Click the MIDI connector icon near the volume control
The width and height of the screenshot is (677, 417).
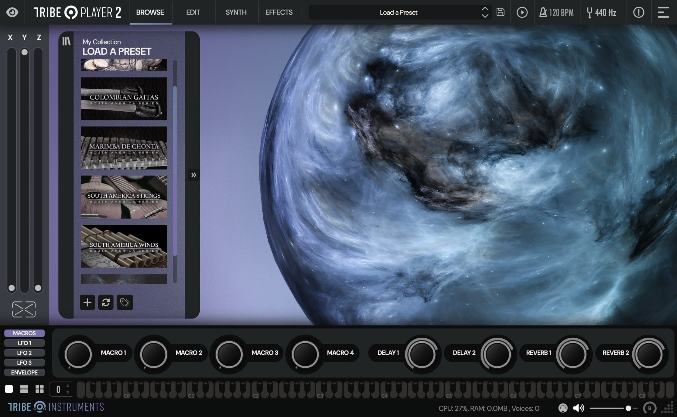point(563,408)
